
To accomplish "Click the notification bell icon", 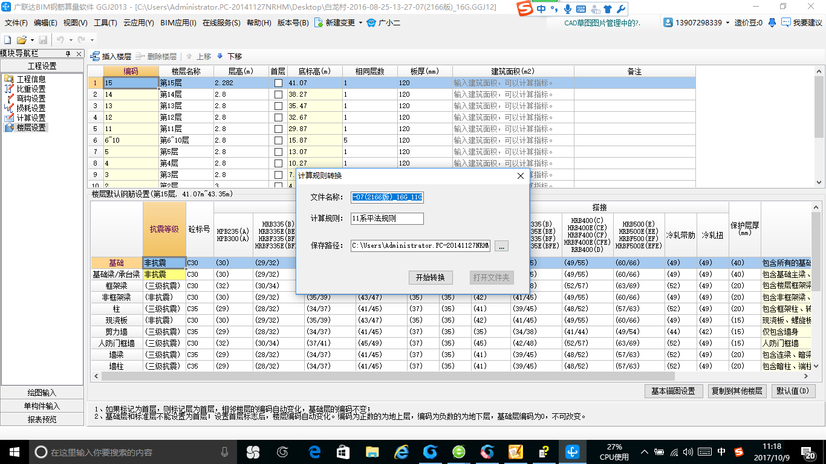I will tap(772, 22).
